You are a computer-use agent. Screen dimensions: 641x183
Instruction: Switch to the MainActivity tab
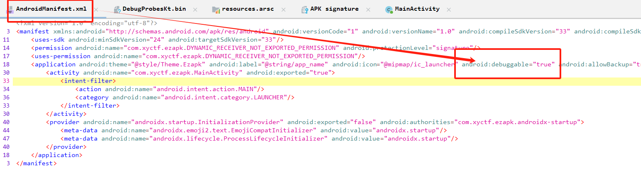click(x=417, y=9)
